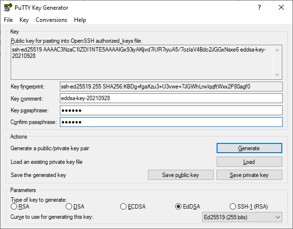This screenshot has height=229, width=293.
Task: Click the 'Key comment:' label
Action: [x=27, y=99]
